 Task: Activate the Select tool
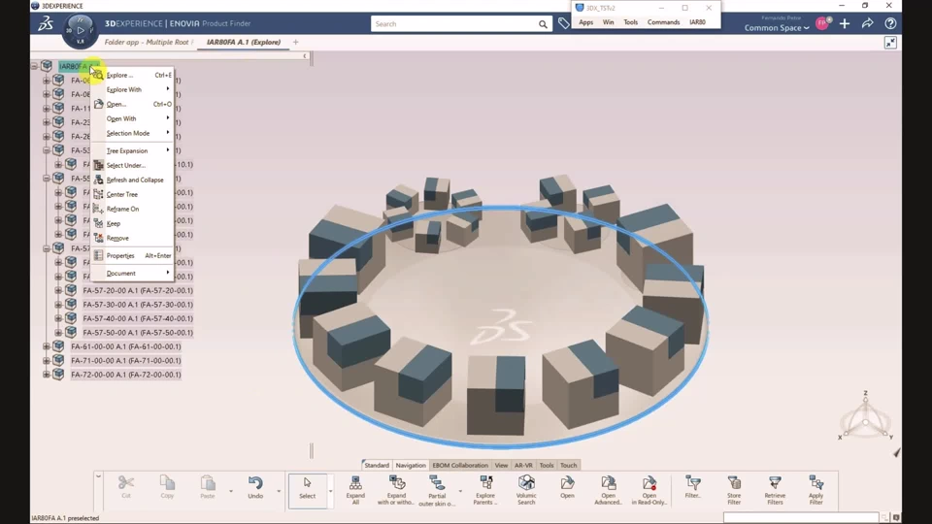coord(308,490)
